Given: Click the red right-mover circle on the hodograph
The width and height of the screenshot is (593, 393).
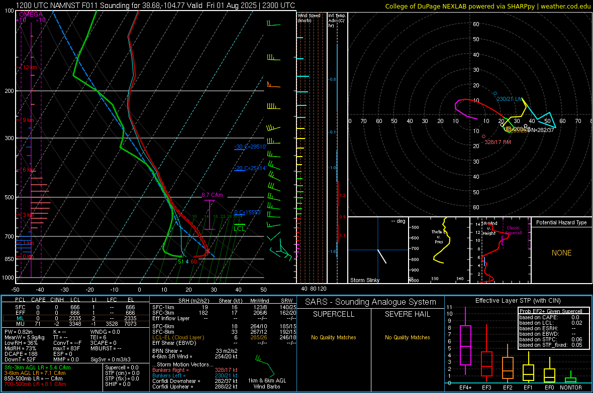Looking at the screenshot, I should 484,137.
